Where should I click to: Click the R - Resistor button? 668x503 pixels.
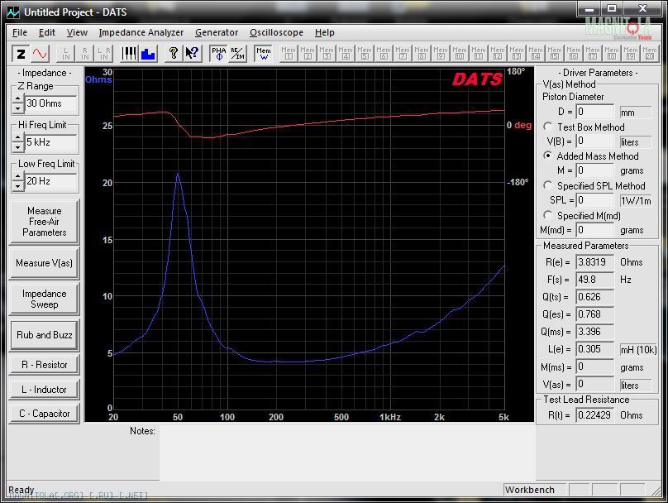(45, 365)
